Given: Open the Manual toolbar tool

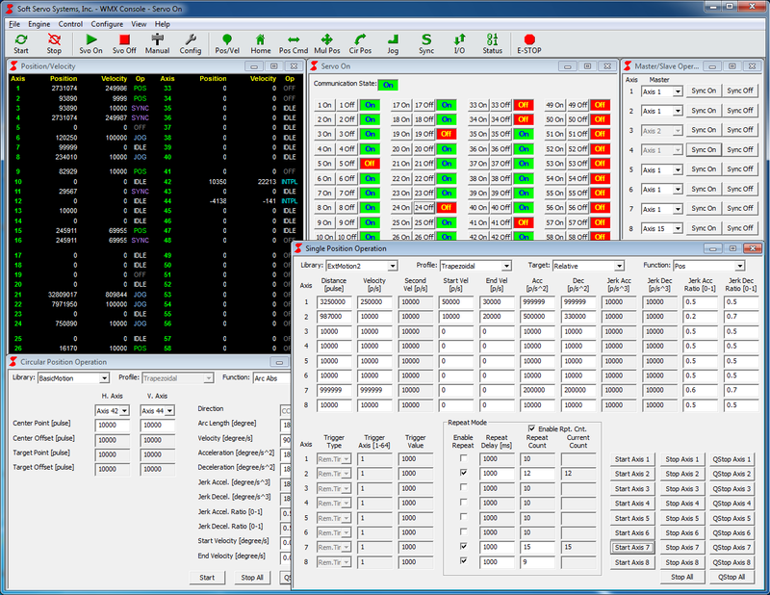Looking at the screenshot, I should pyautogui.click(x=157, y=43).
